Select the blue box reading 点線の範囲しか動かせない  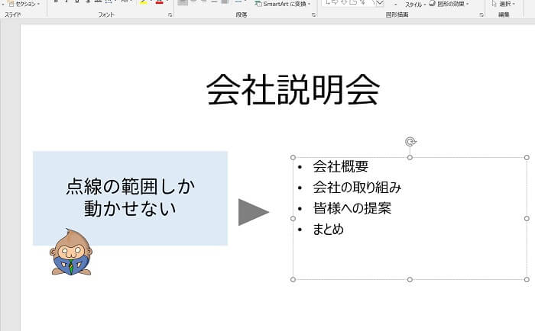tap(130, 175)
